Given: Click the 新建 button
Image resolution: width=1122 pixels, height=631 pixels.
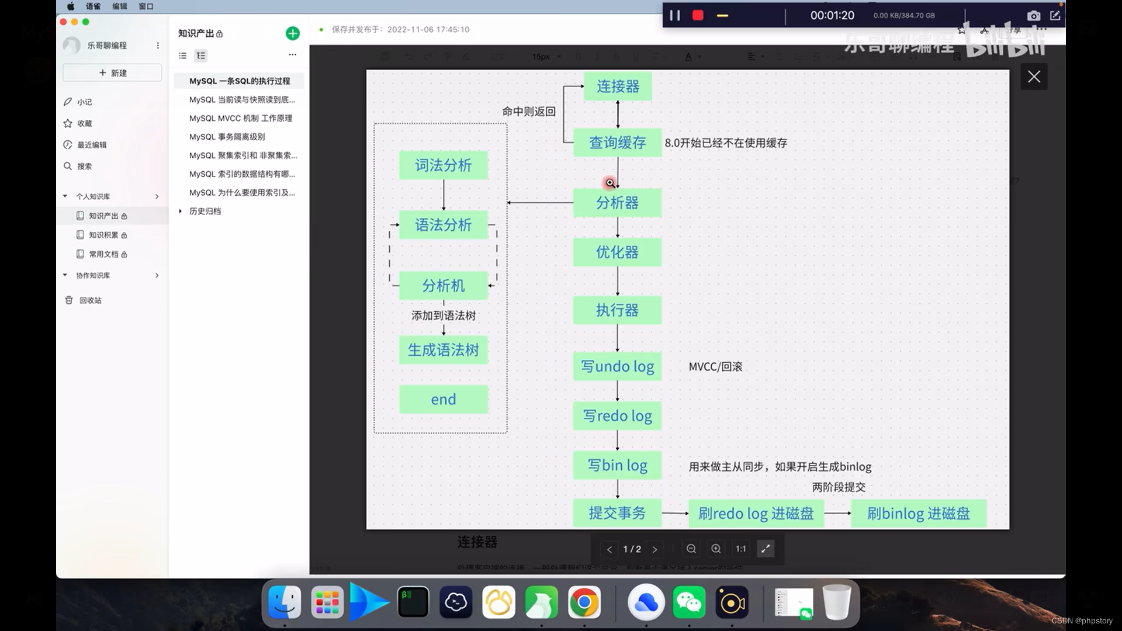Looking at the screenshot, I should click(112, 72).
